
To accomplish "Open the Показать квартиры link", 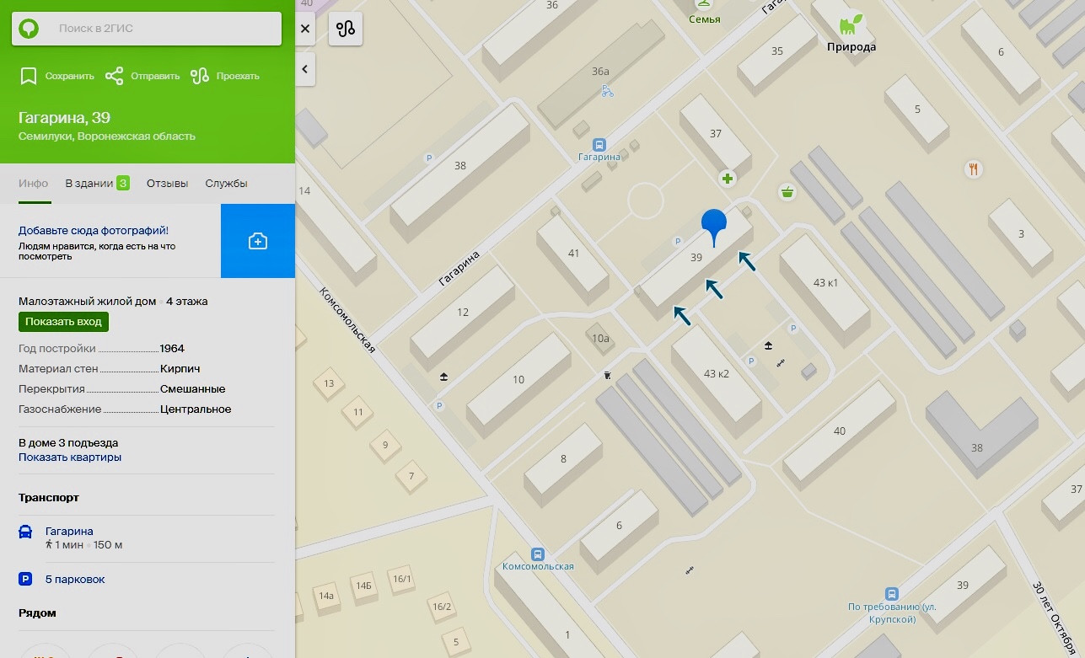I will pyautogui.click(x=70, y=457).
